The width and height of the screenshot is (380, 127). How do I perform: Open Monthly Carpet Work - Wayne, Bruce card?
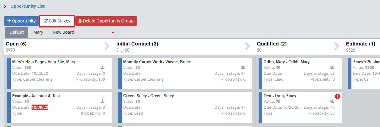coord(157,62)
